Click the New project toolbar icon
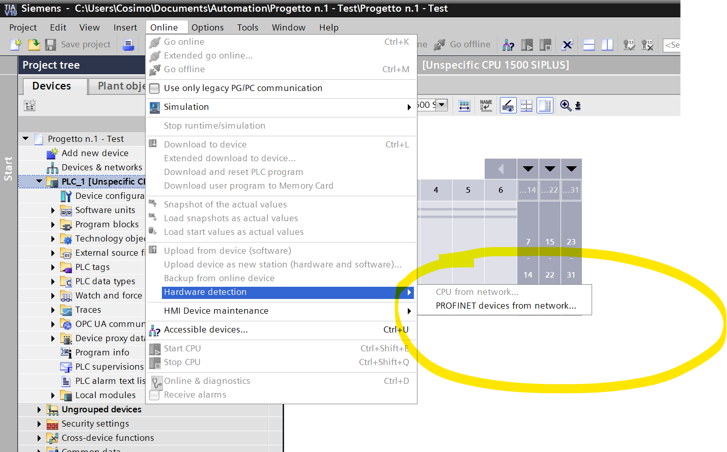727x452 pixels. (x=17, y=44)
